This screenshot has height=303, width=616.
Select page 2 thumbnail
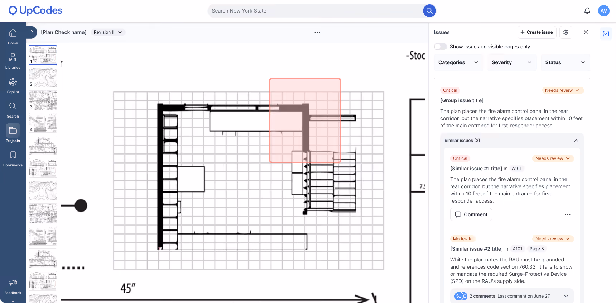point(43,77)
